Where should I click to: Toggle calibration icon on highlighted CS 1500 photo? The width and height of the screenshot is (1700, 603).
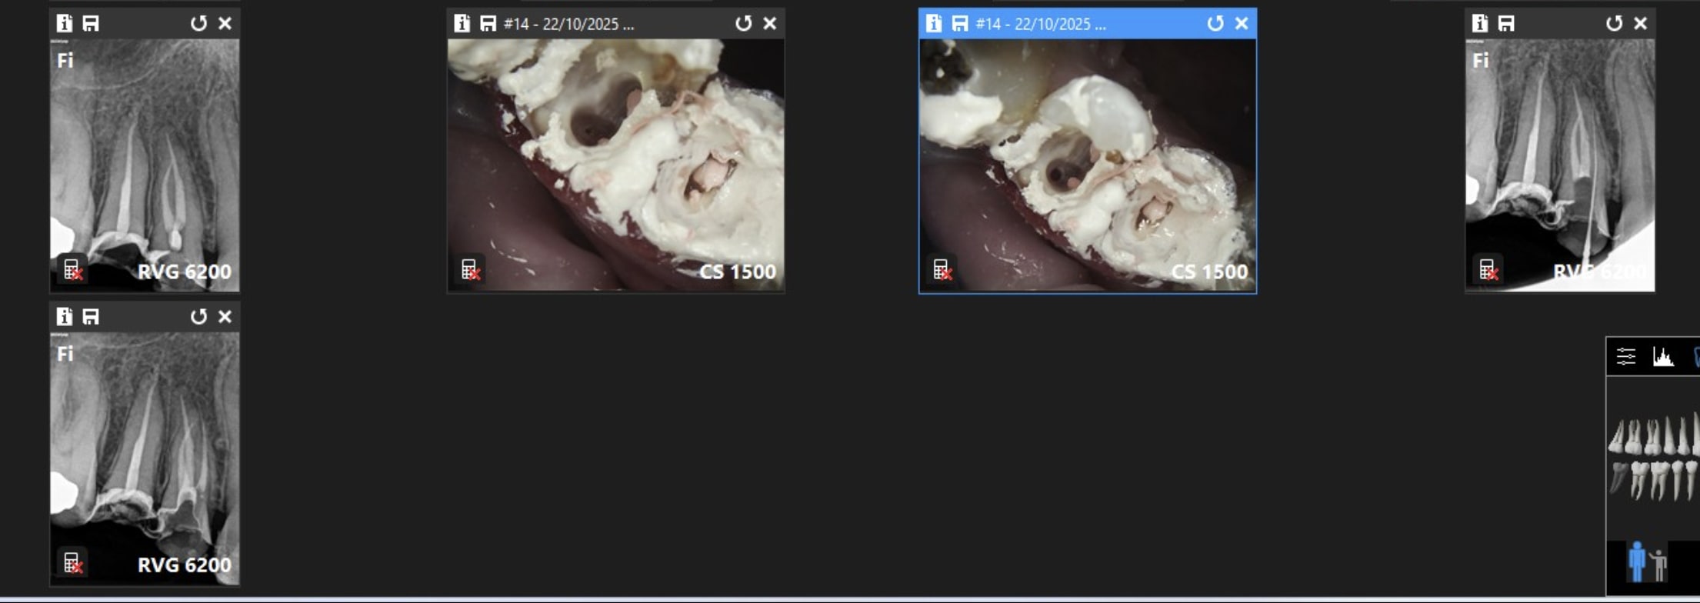tap(942, 270)
